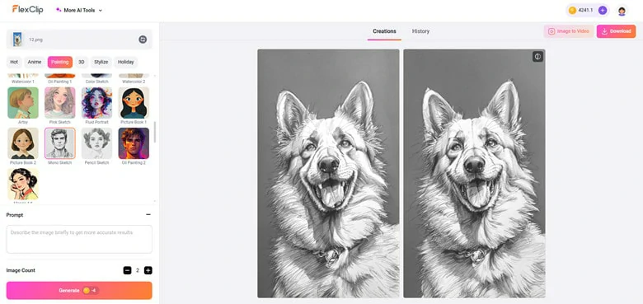Click the Watercolor 1 style label
The height and width of the screenshot is (304, 643).
(x=23, y=82)
